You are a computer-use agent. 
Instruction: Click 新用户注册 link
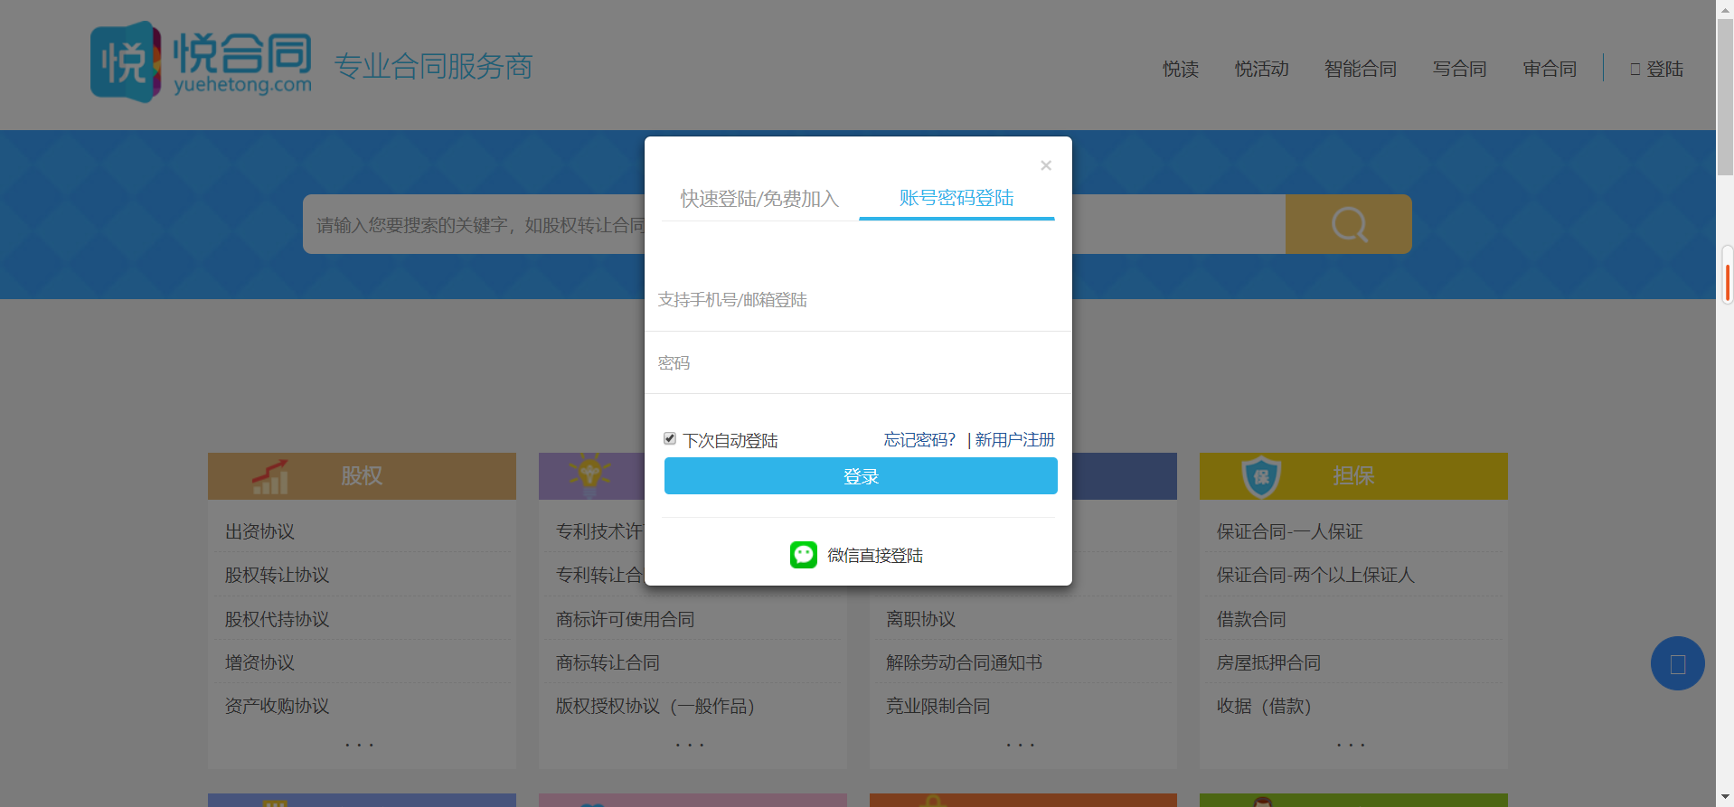[1014, 439]
